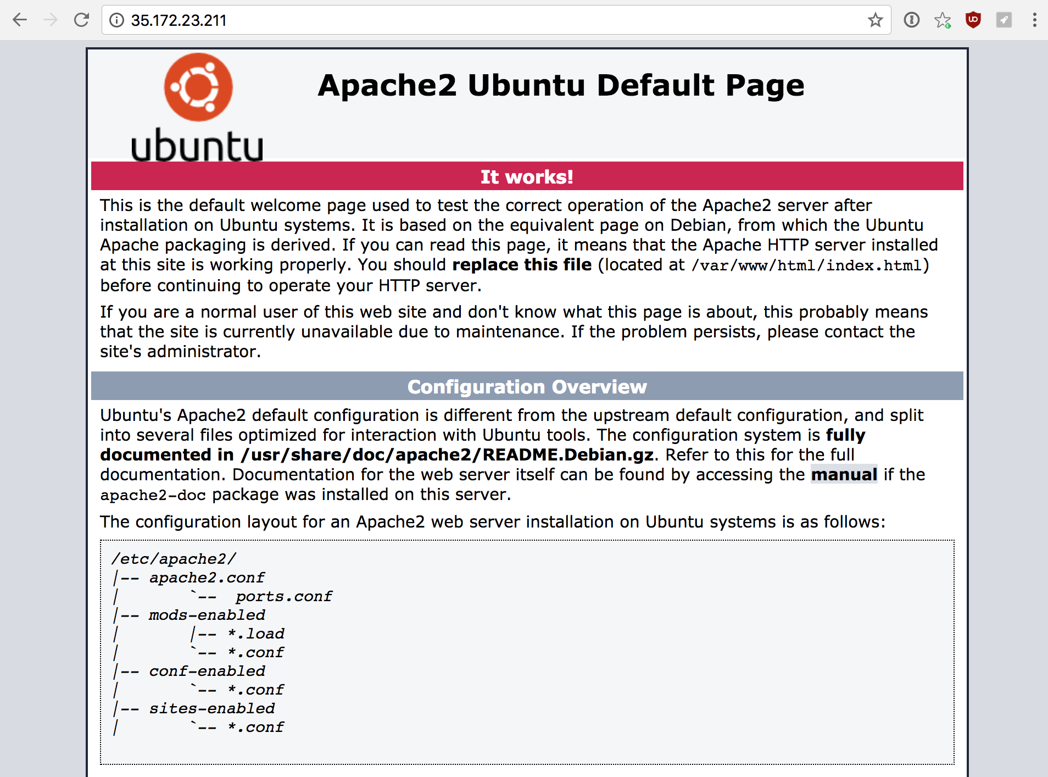This screenshot has width=1048, height=777.
Task: Click the bold "replace this file" text
Action: point(522,265)
